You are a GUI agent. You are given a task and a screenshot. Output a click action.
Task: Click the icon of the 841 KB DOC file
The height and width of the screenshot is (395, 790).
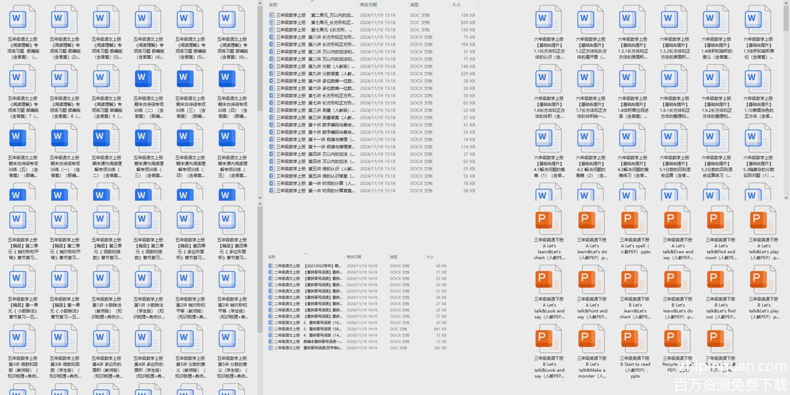click(x=271, y=329)
